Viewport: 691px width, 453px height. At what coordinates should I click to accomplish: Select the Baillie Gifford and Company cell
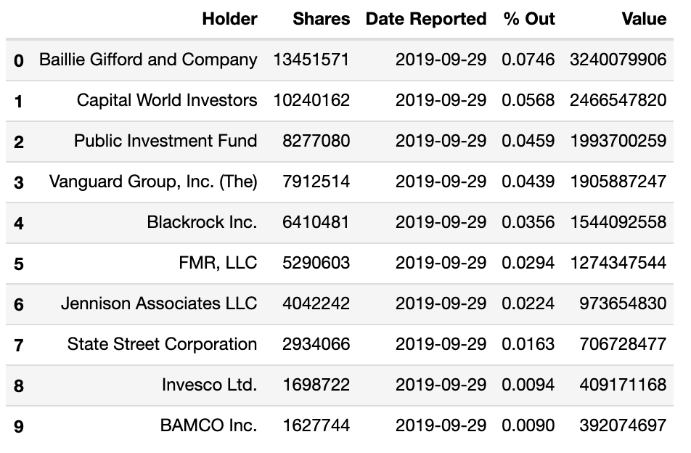tap(148, 60)
